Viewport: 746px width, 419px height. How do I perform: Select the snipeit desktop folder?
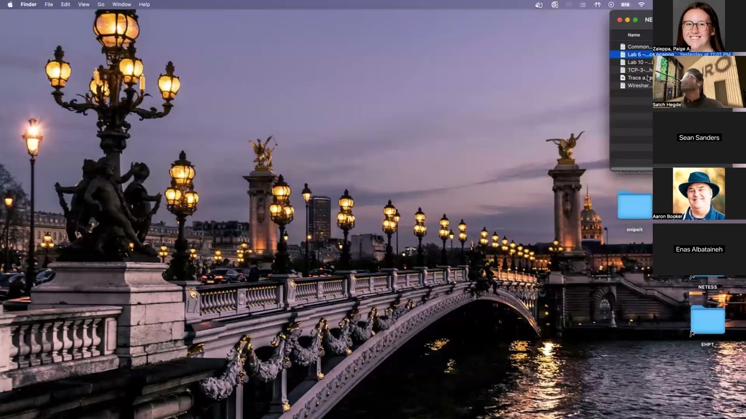click(x=635, y=207)
